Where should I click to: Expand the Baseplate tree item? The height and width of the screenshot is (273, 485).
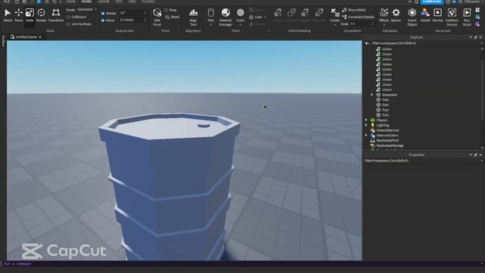tap(372, 95)
